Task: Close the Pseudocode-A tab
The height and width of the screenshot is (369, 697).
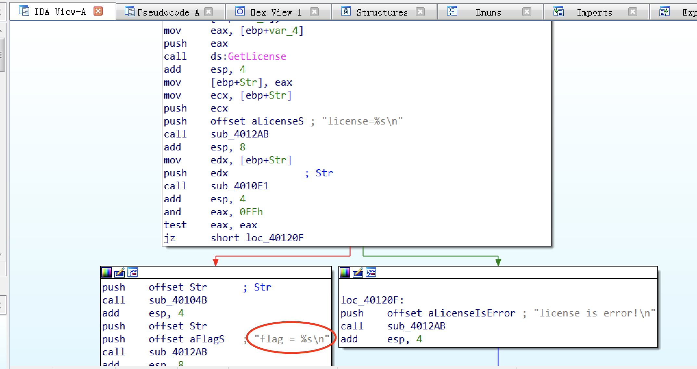Action: (x=209, y=12)
